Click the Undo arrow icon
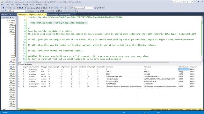The image size is (204, 114). [x=57, y=8]
